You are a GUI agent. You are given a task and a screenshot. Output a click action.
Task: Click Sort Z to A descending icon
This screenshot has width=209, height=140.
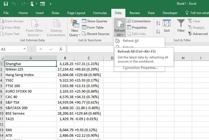[158, 31]
